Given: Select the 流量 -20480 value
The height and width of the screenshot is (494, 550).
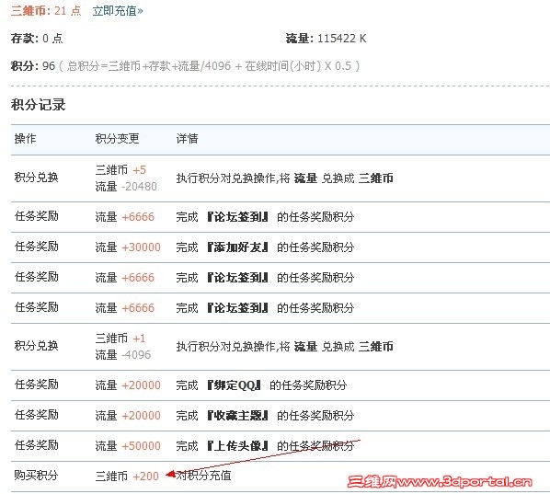Looking at the screenshot, I should [126, 187].
